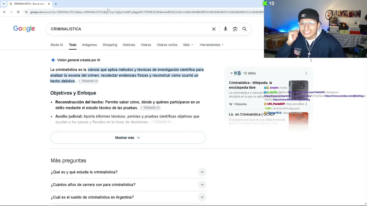Click 'Visión general creada por IA' label
The image size is (367, 206).
point(79,60)
